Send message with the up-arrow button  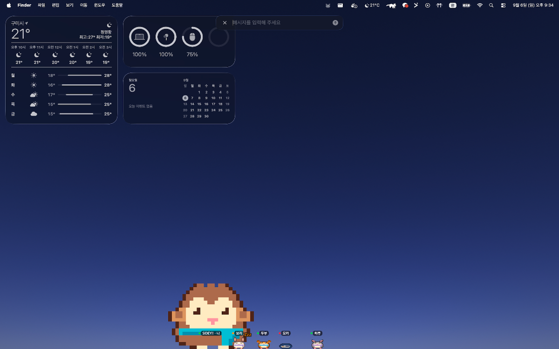coord(335,22)
